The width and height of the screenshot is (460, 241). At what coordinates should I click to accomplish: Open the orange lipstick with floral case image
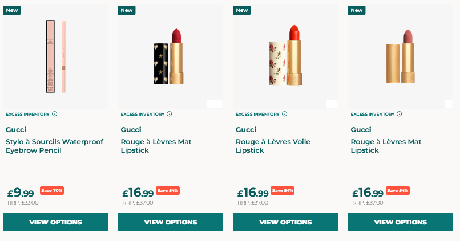(x=285, y=57)
